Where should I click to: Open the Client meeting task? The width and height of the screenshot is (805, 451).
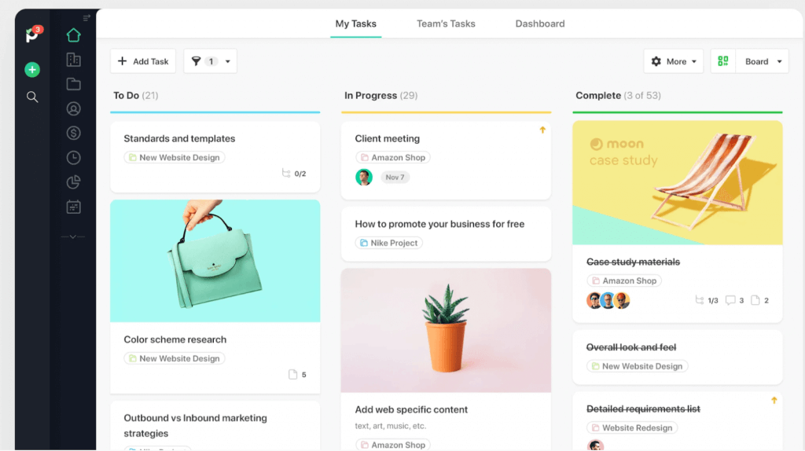(387, 138)
